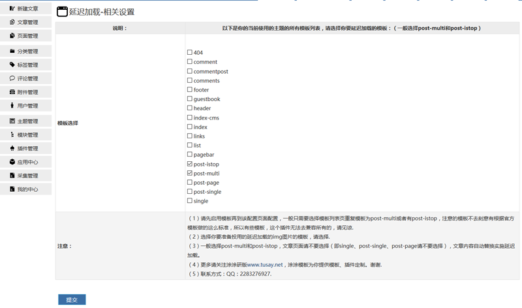Open 主题管理 in the sidebar
The height and width of the screenshot is (308, 522).
(x=25, y=121)
